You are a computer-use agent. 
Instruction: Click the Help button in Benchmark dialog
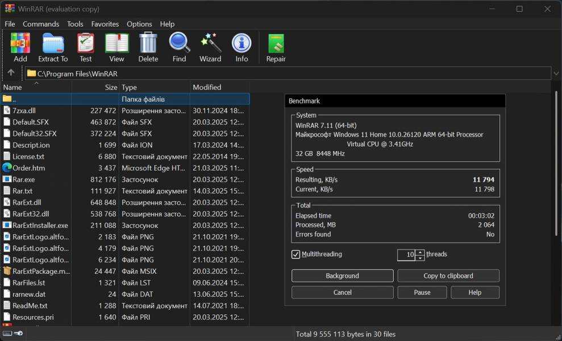click(475, 292)
